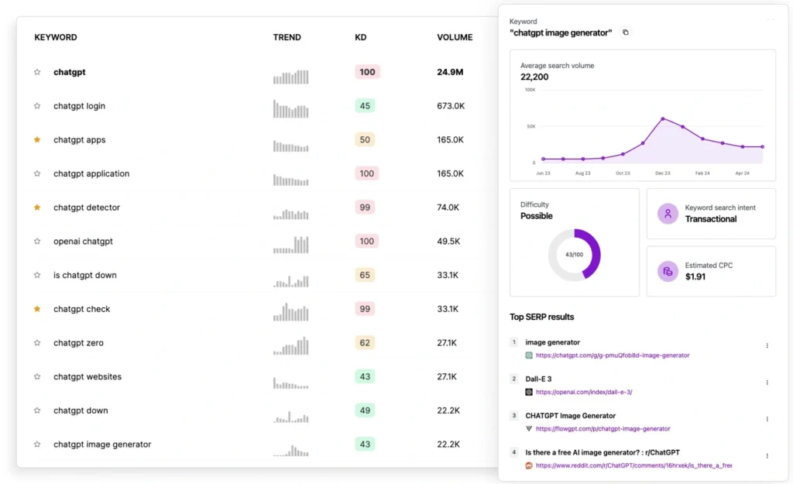
Task: Unstar the 'chatgpt apps' keyword
Action: (x=37, y=140)
